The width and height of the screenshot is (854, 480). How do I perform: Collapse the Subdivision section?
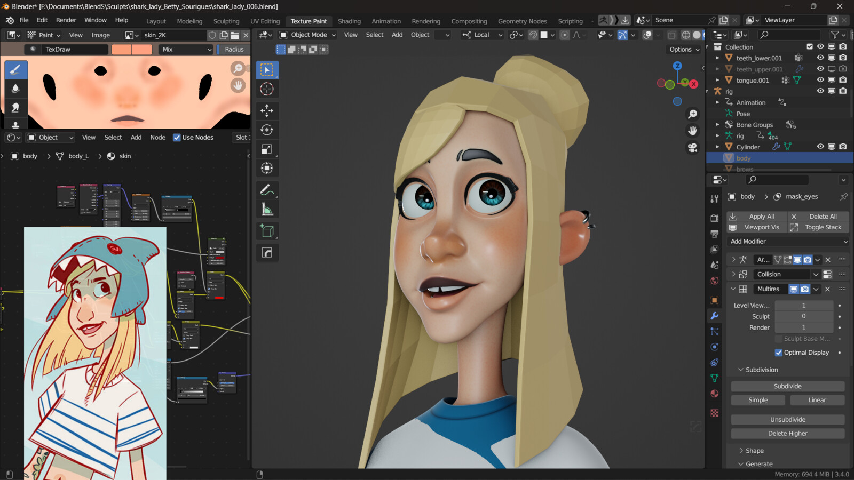741,370
